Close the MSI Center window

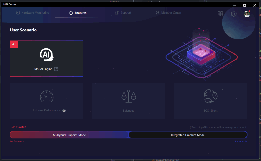click(255, 5)
